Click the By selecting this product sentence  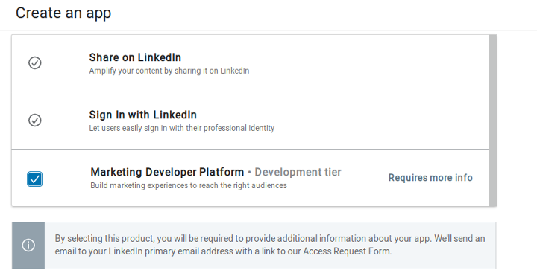point(243,238)
